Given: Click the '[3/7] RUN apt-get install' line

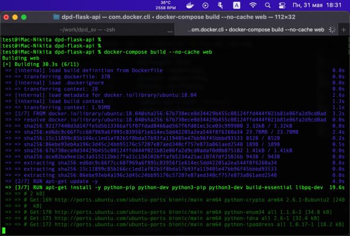Looking at the screenshot, I should click(x=164, y=187).
